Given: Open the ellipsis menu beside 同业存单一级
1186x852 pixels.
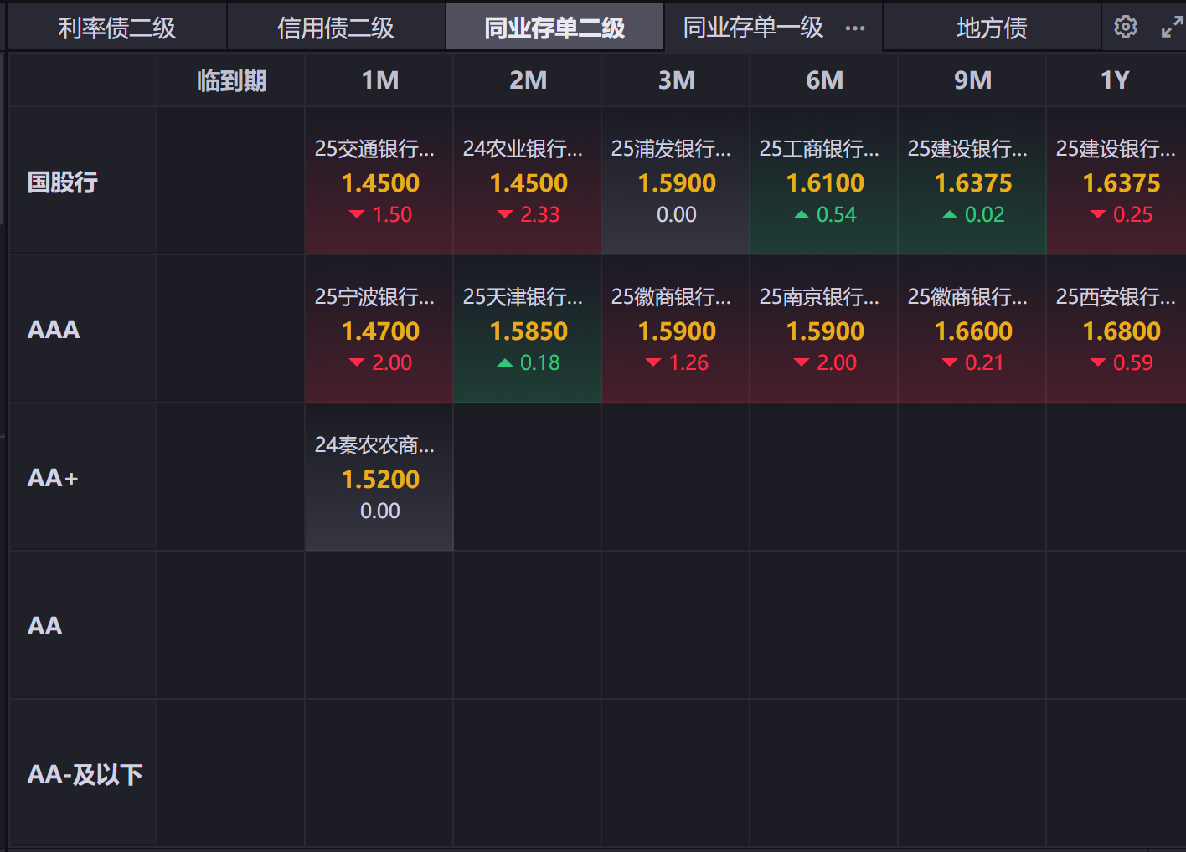Looking at the screenshot, I should 855,28.
